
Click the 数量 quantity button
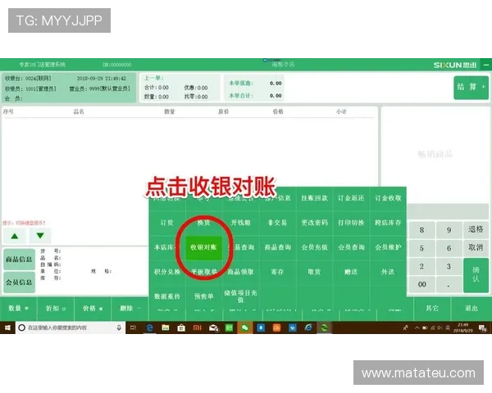point(18,309)
